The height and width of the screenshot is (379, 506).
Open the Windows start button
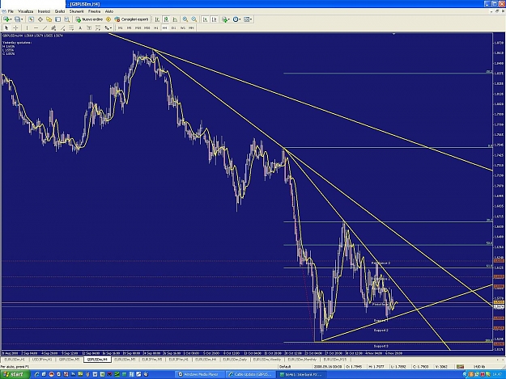15,374
